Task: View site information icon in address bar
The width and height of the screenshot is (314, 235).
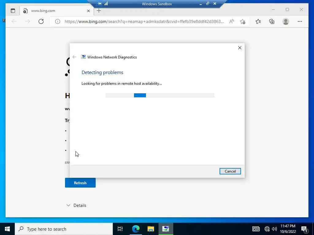Action: pos(57,21)
